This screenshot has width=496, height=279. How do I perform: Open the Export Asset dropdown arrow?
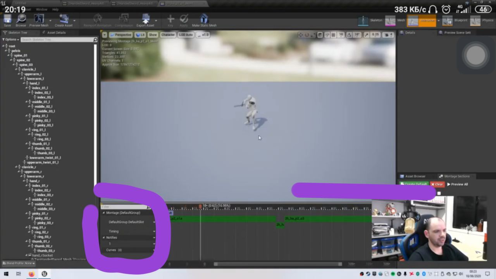point(156,21)
